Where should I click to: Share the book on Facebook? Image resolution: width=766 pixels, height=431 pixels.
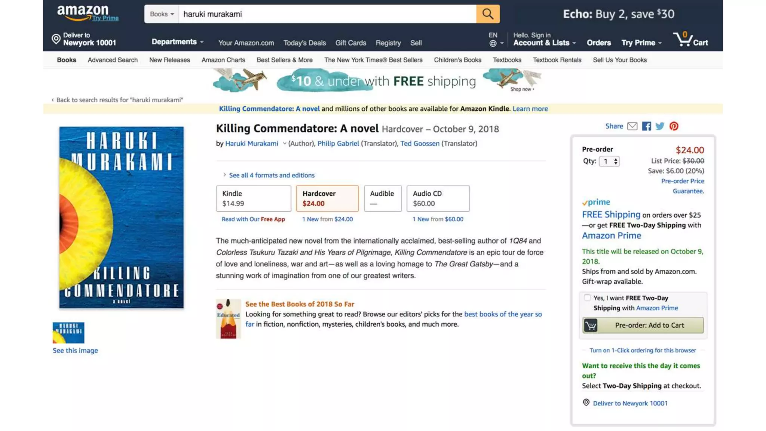646,126
